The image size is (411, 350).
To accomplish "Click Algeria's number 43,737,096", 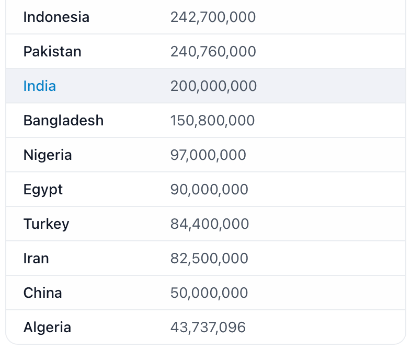I will [208, 328].
